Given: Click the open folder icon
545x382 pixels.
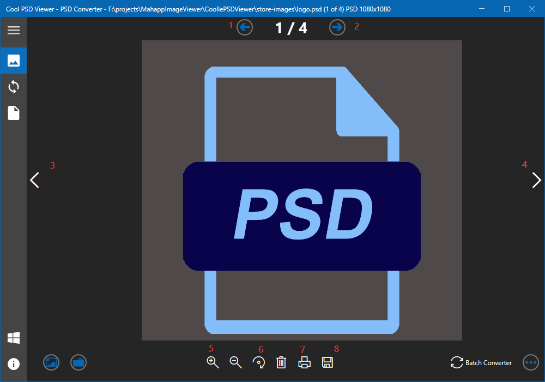Looking at the screenshot, I should tap(78, 362).
